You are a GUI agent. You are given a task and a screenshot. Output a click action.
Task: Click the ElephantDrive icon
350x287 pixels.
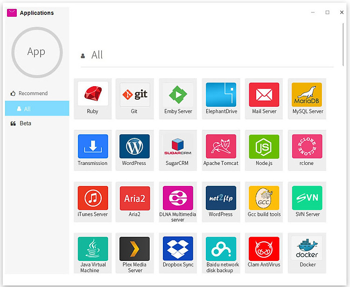[221, 95]
